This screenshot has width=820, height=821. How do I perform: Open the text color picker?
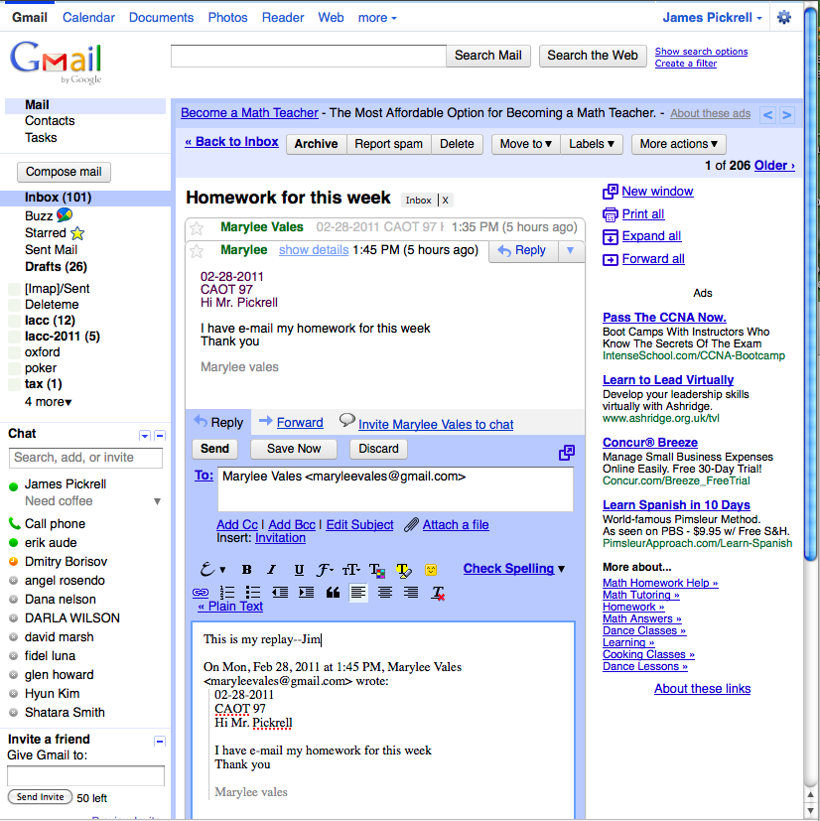click(x=377, y=570)
